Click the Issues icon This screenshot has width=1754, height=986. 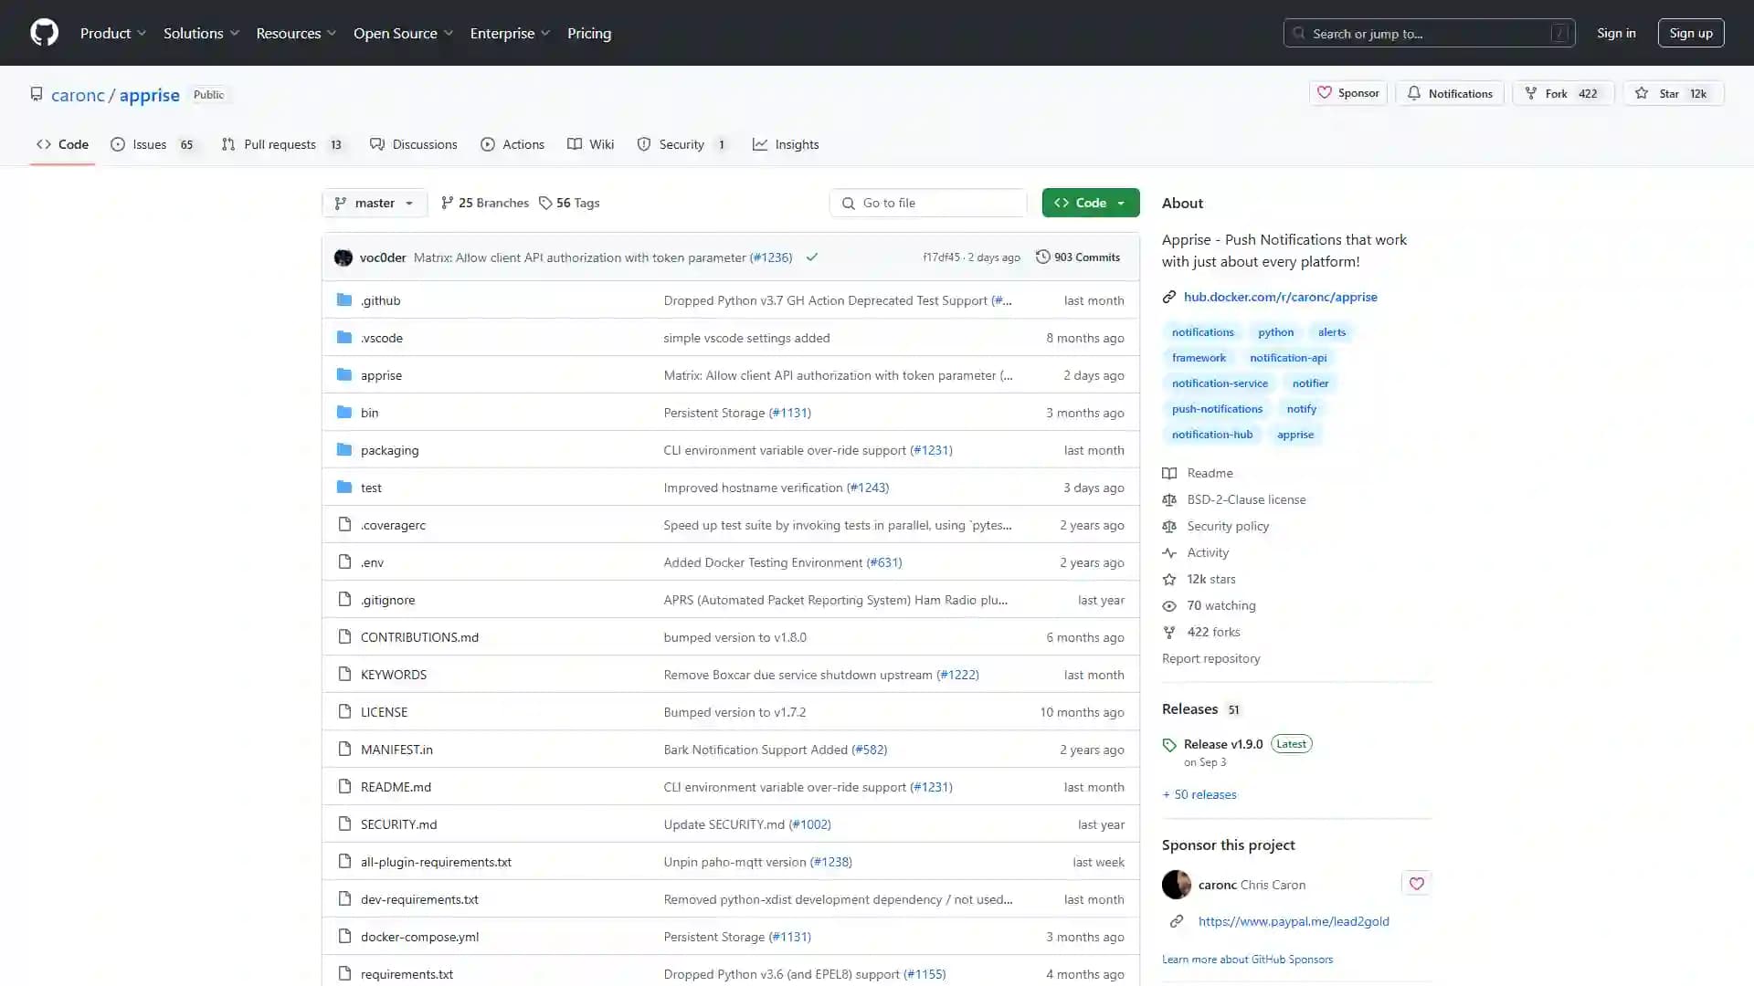[120, 144]
